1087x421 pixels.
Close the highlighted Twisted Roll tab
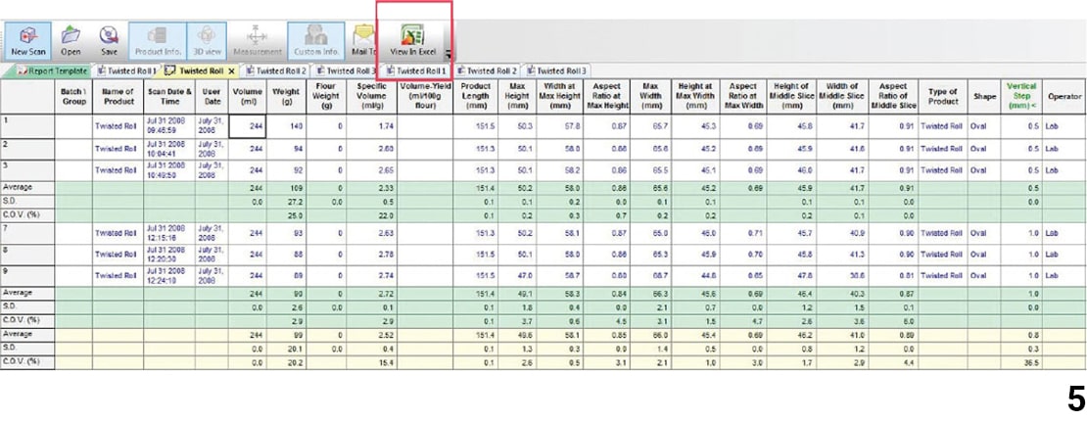[x=231, y=71]
